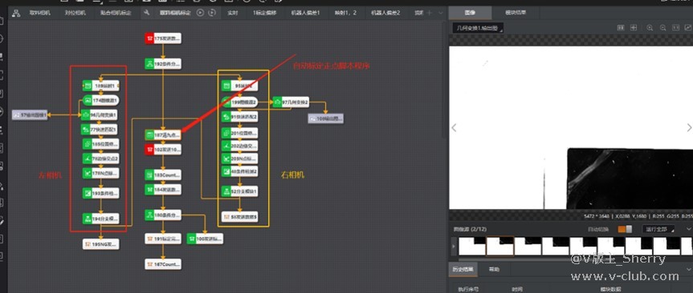Screen dimensions: 693x293
Task: Switch to the 模块结果 tab
Action: [x=516, y=13]
